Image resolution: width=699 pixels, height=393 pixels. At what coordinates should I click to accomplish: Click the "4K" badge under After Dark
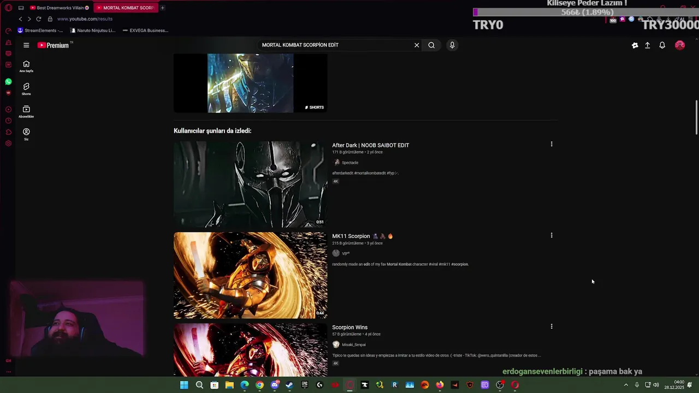[x=336, y=181]
